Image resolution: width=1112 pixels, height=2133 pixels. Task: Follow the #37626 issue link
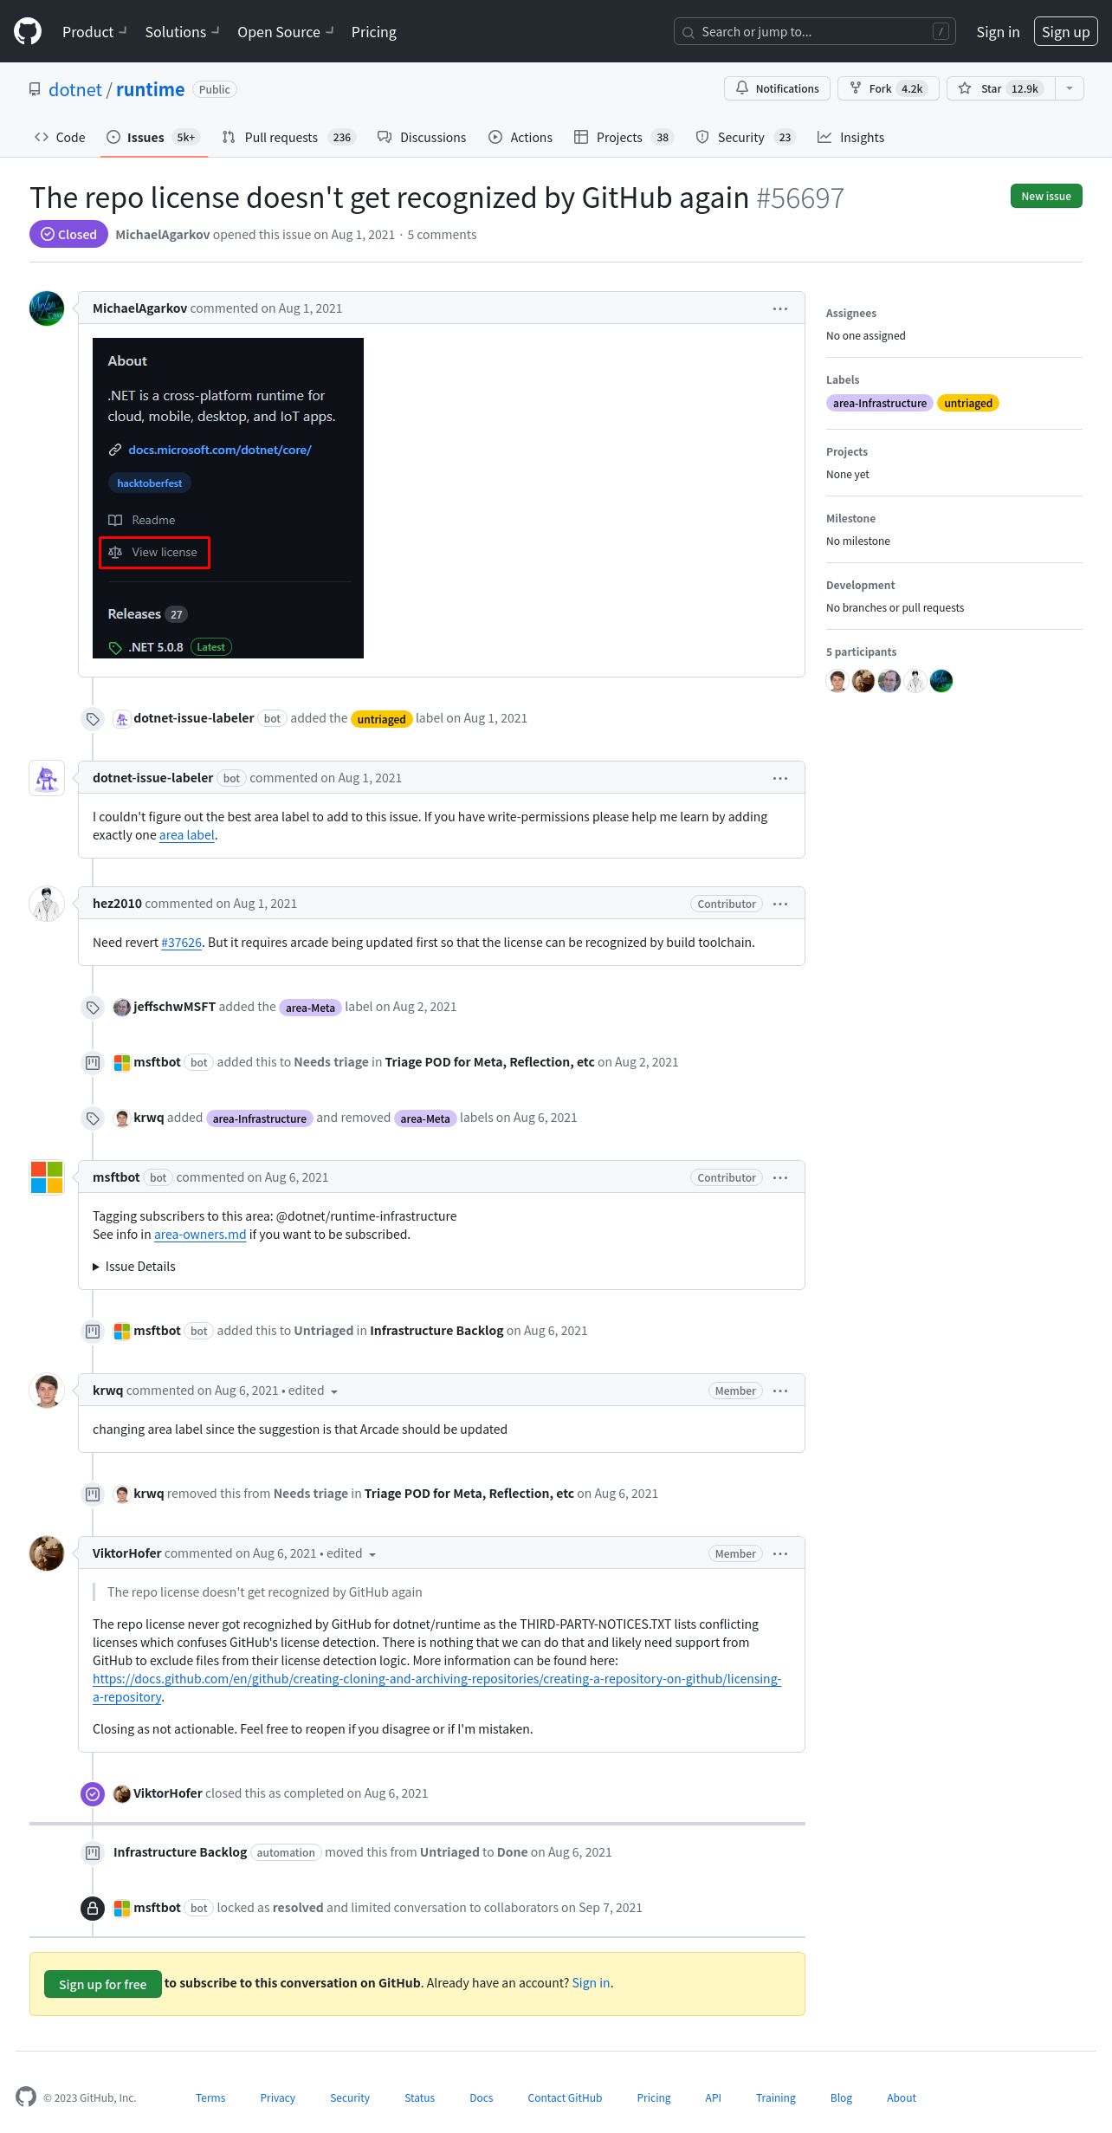[x=181, y=943]
